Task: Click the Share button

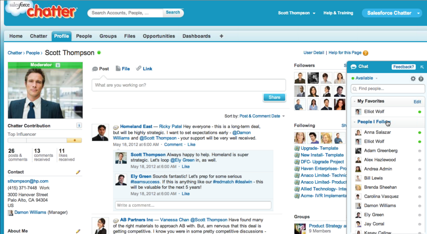Action: tap(274, 97)
